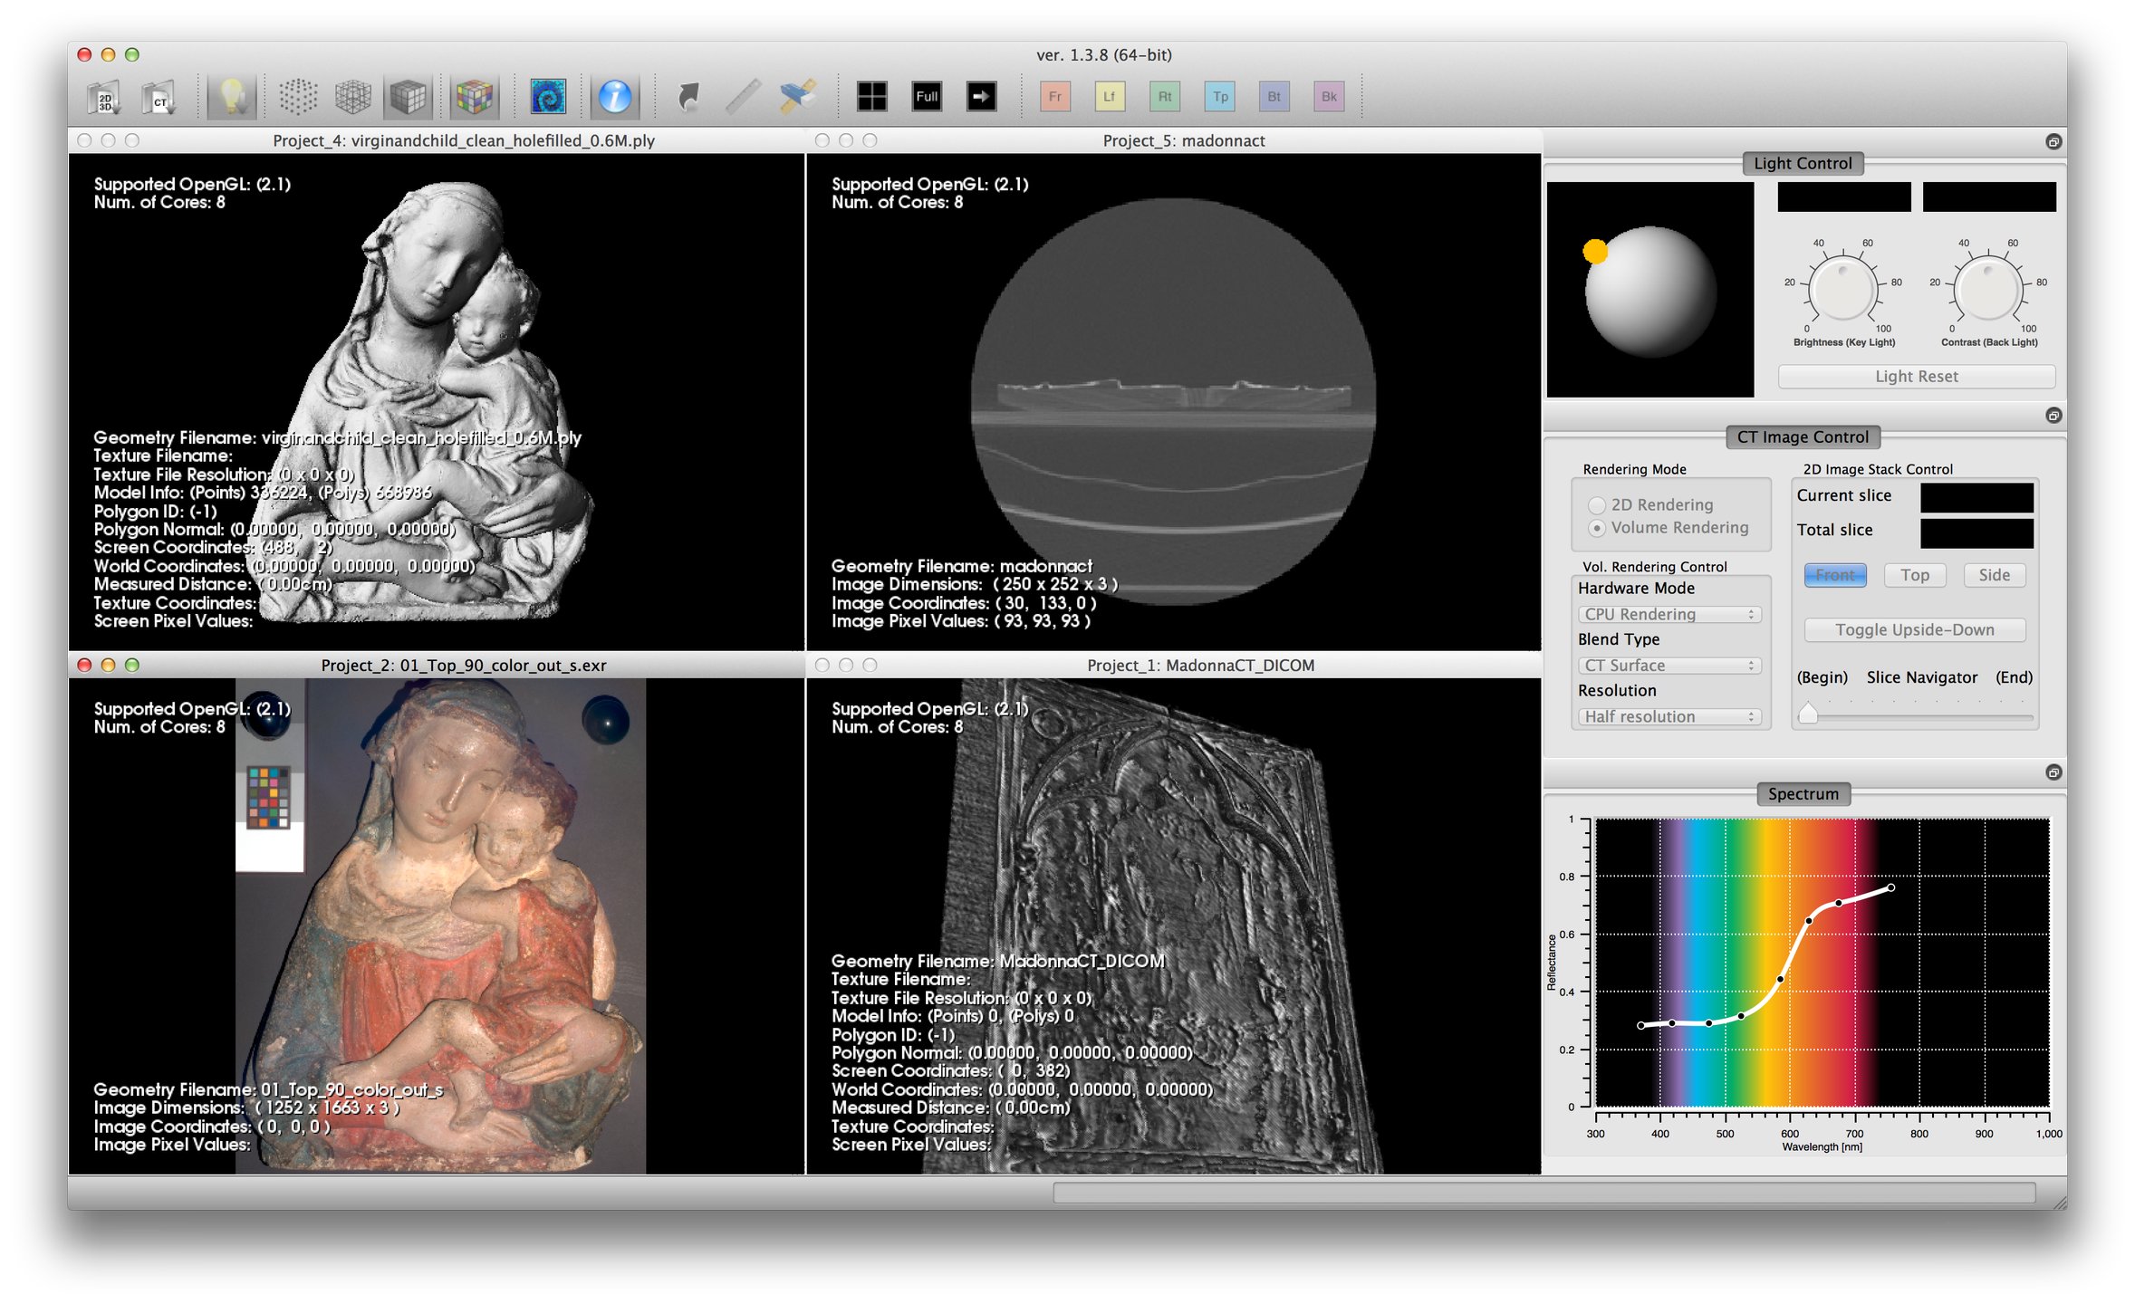Screen dimensions: 2135x1304
Task: Toggle the Front view button
Action: (x=1834, y=575)
